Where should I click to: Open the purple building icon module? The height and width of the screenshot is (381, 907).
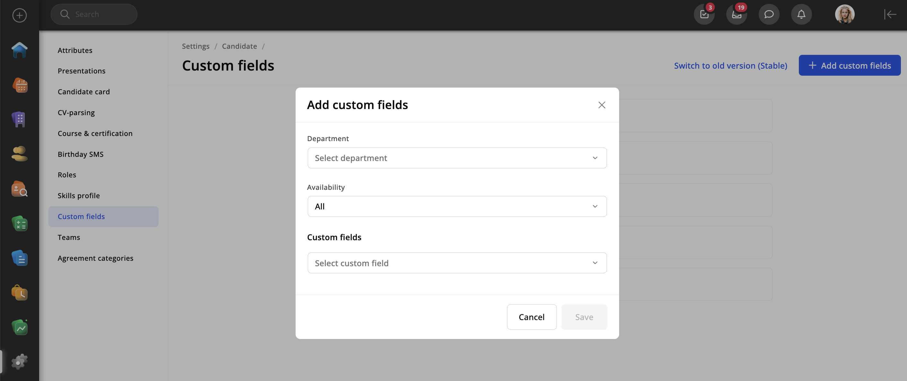click(x=19, y=120)
